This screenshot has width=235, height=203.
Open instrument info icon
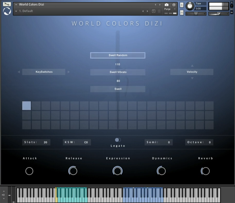174,5
